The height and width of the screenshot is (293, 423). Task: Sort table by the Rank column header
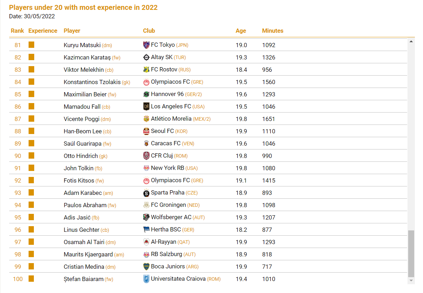click(17, 31)
